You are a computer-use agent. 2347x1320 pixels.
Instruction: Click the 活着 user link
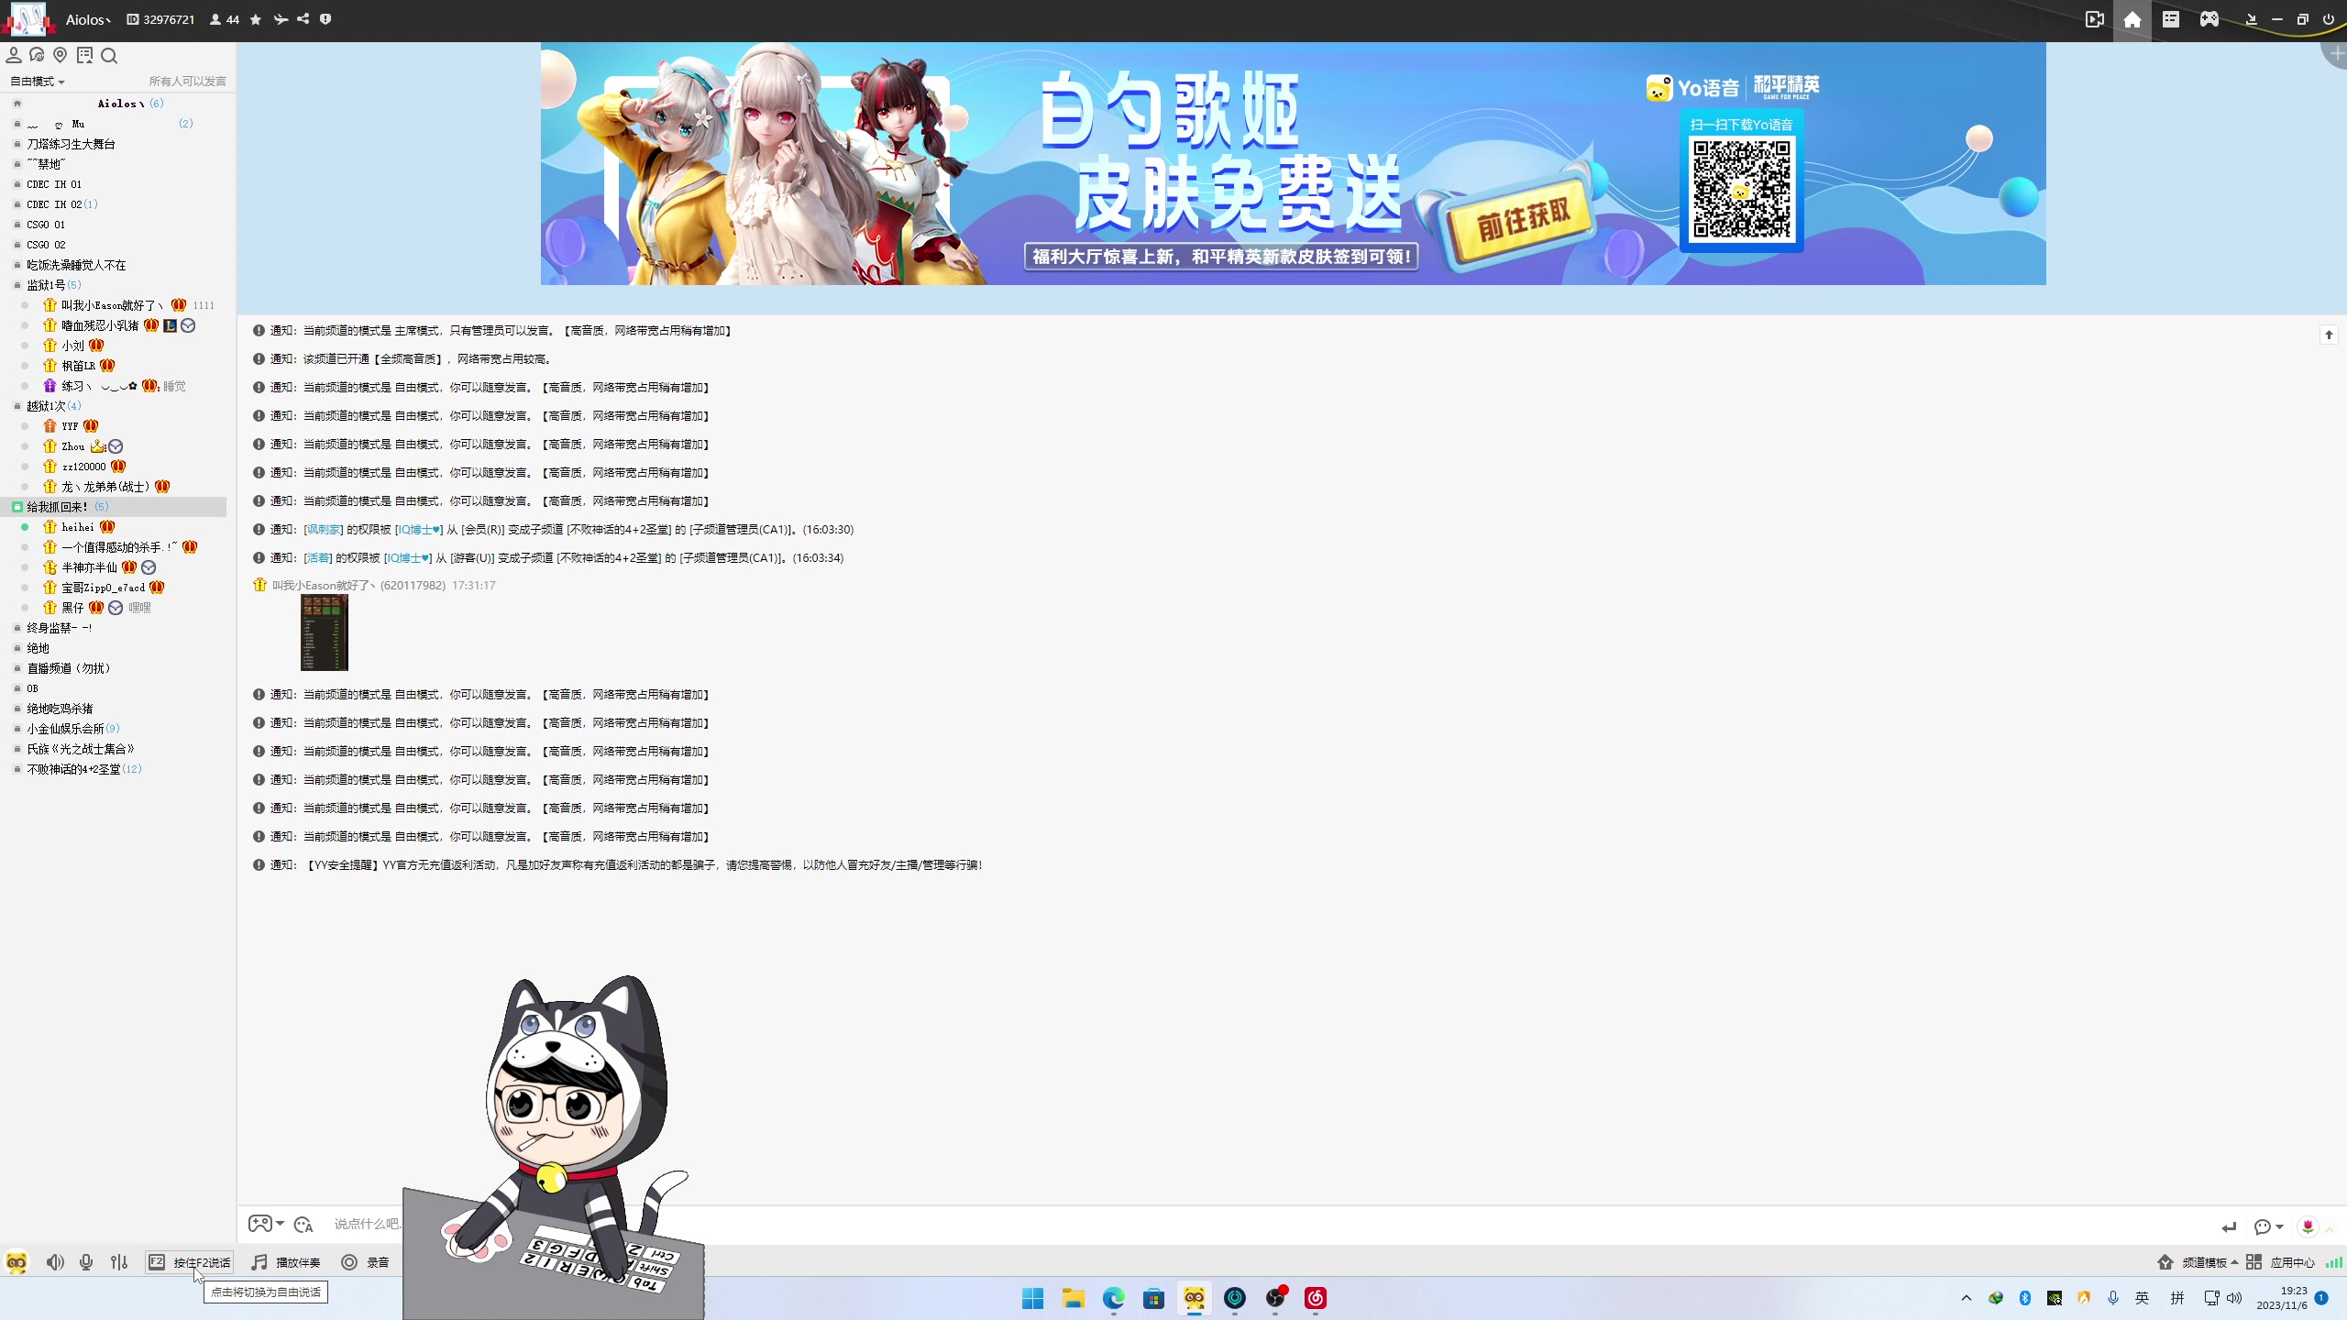click(317, 558)
